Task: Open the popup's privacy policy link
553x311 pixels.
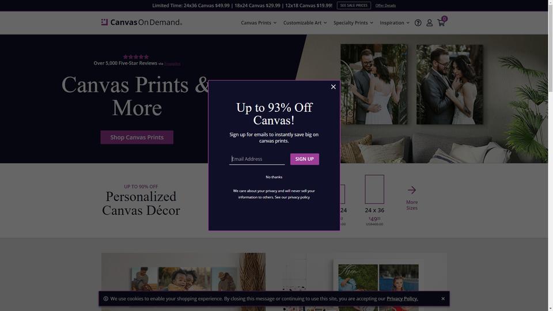Action: [x=299, y=198]
